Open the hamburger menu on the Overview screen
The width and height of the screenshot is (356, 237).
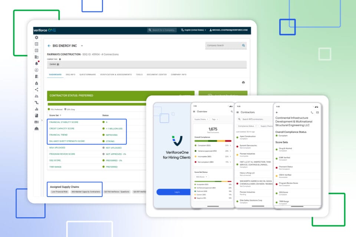coord(194,112)
